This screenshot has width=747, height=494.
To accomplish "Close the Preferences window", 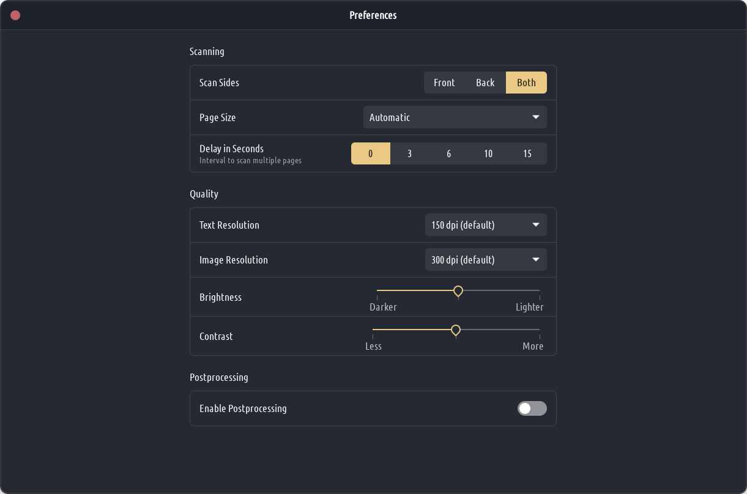I will 15,15.
